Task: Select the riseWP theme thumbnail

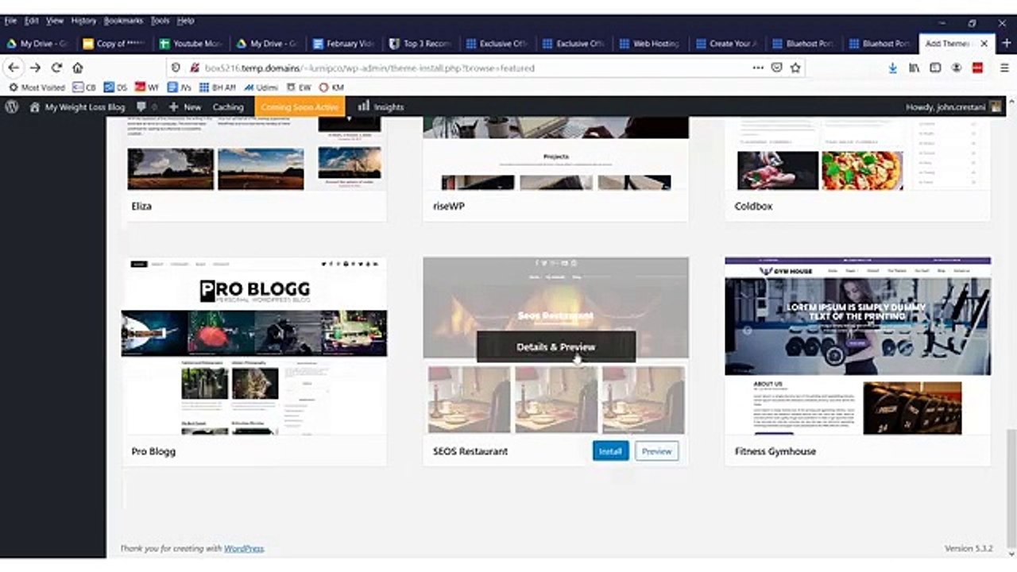Action: pos(555,153)
